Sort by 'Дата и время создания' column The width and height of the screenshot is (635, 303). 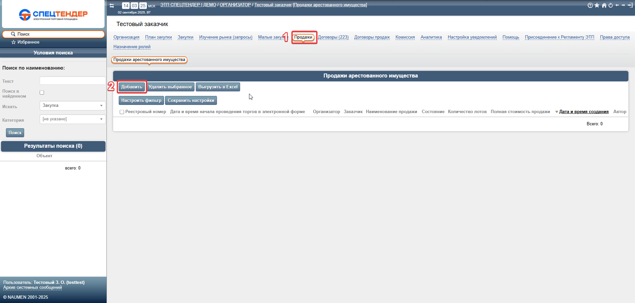pyautogui.click(x=583, y=112)
